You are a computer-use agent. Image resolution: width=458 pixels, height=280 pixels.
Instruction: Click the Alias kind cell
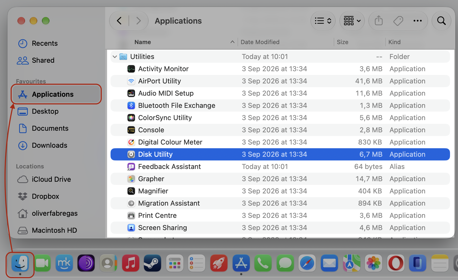(397, 167)
